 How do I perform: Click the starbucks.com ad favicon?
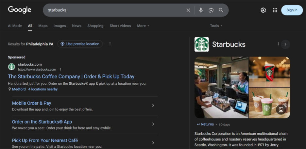[x=11, y=67]
